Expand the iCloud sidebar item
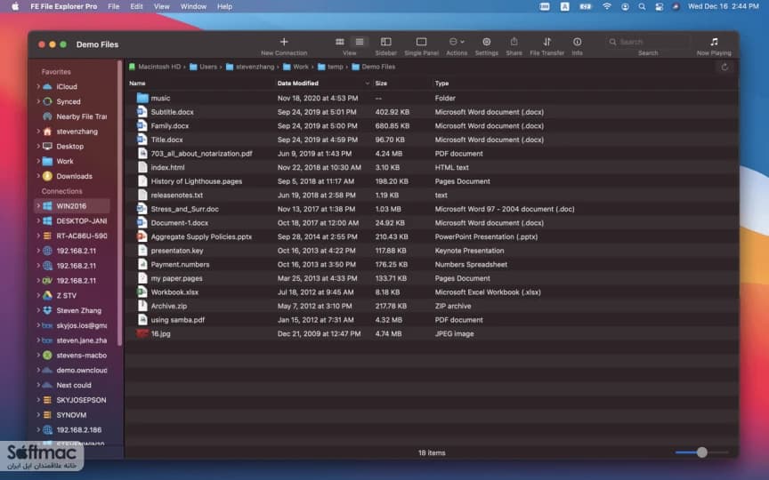The image size is (769, 480). [x=38, y=86]
